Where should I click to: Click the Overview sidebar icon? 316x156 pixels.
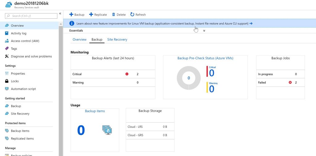point(7,25)
